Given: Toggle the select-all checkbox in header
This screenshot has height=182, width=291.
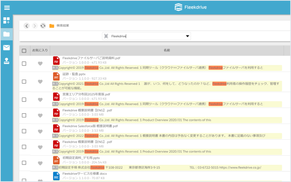Looking at the screenshot, I should click(x=24, y=51).
